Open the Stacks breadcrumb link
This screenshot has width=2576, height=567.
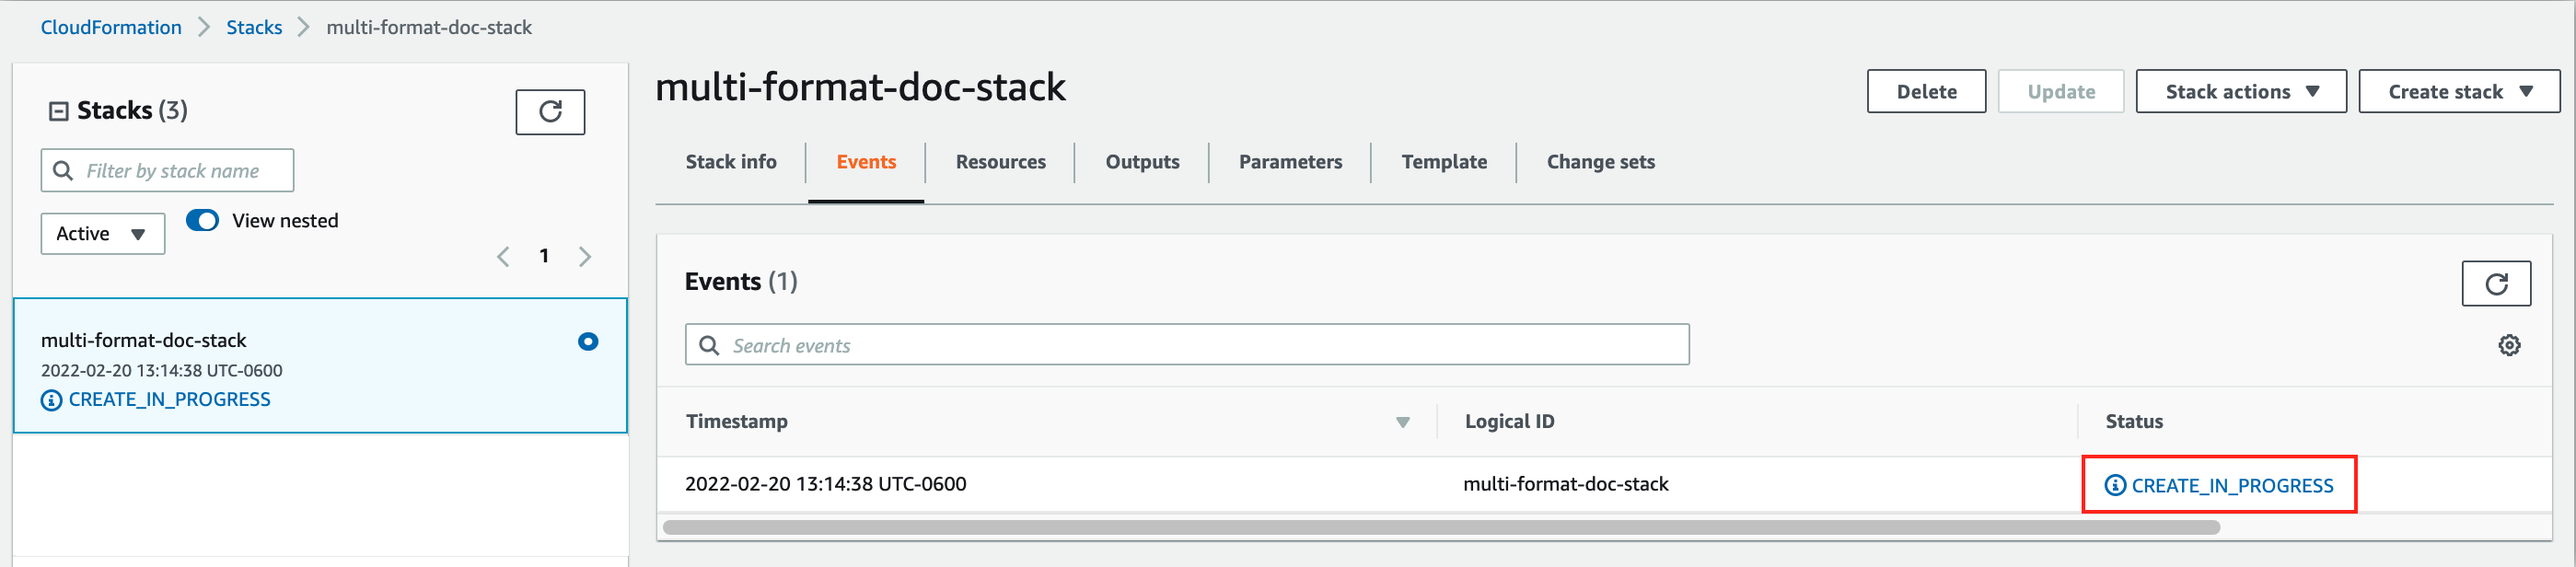254,28
